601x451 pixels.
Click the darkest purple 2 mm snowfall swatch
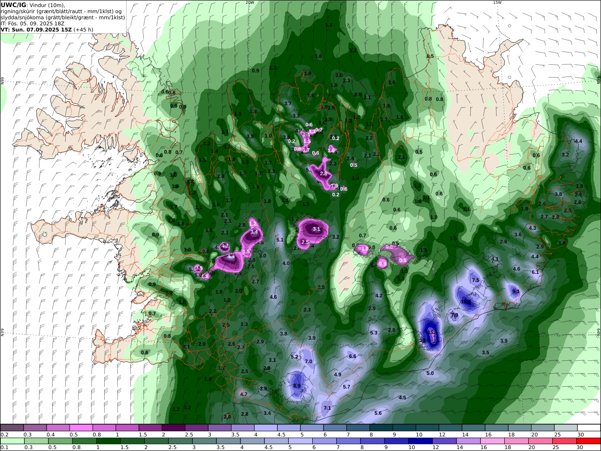coord(173,428)
